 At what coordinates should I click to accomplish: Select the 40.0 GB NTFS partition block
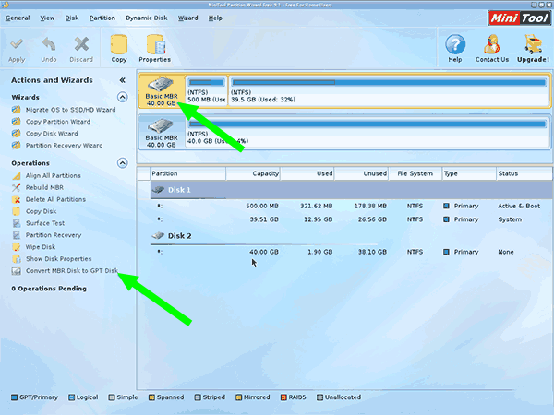pos(367,132)
